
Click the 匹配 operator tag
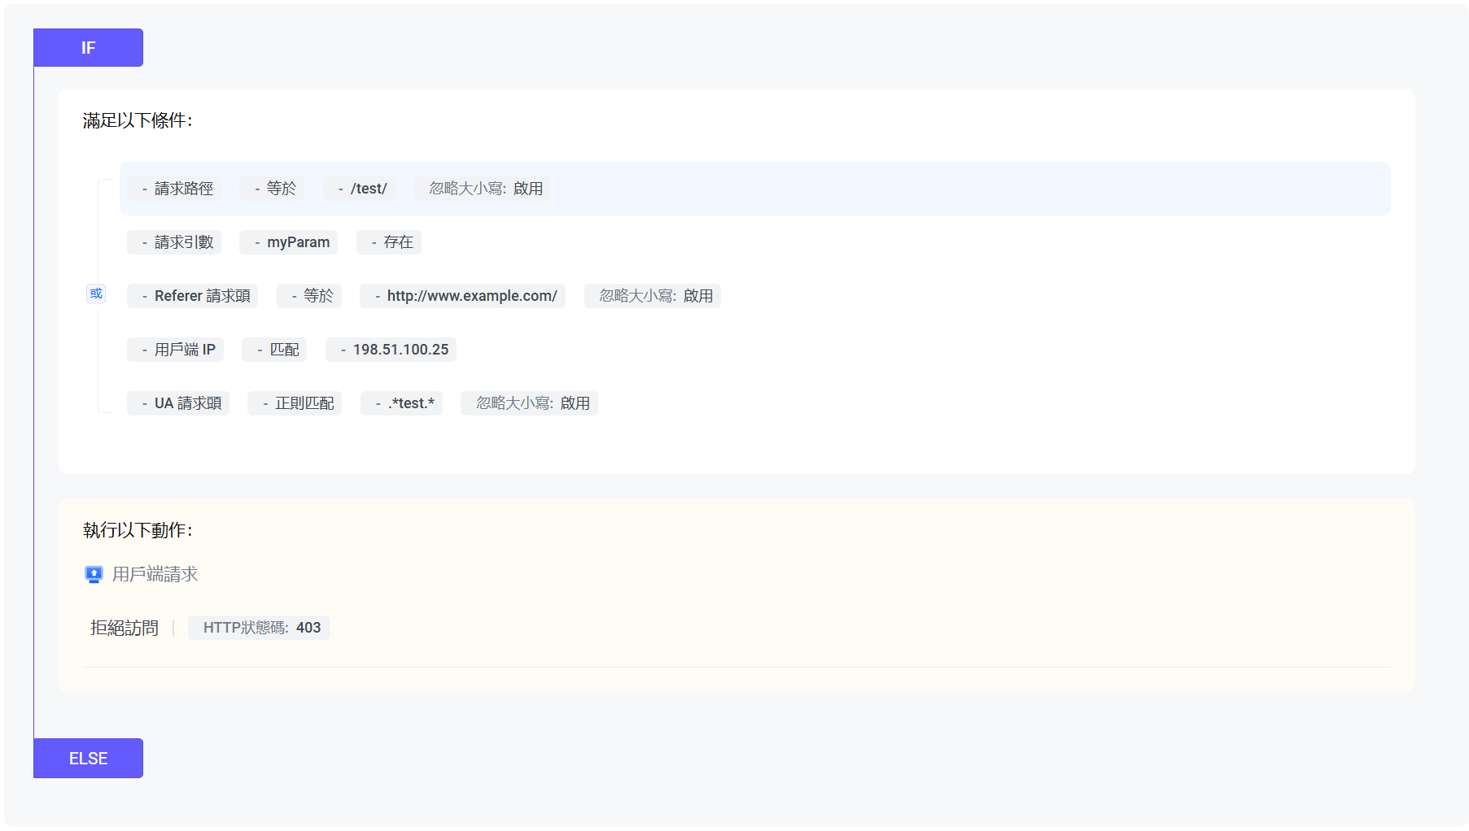(x=274, y=350)
